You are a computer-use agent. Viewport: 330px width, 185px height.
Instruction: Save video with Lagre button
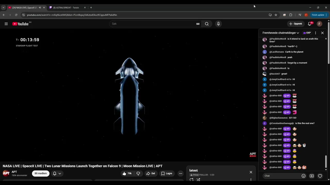click(x=167, y=173)
